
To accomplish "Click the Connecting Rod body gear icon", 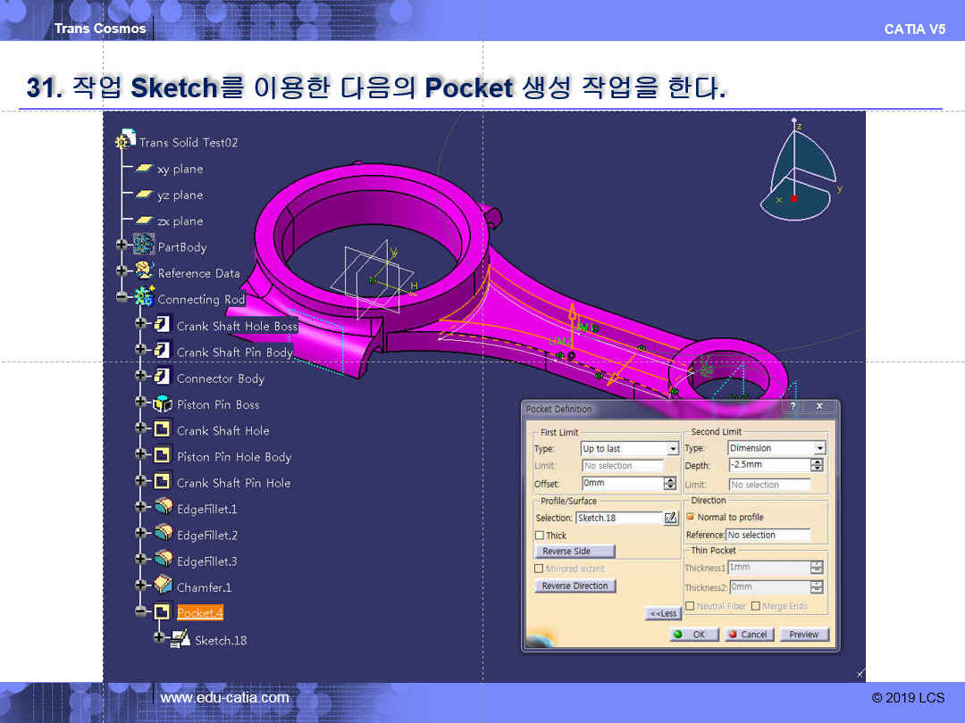I will point(144,299).
